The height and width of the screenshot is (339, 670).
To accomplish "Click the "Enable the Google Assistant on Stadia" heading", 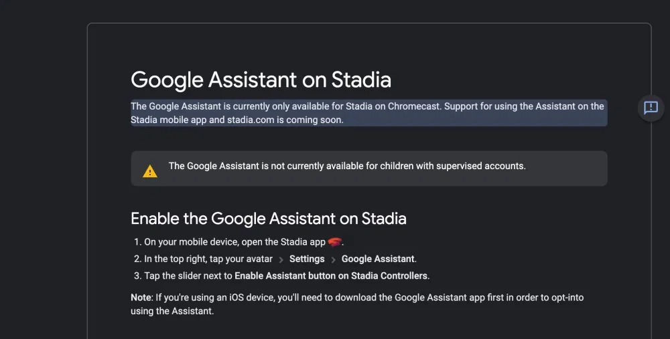I will [268, 219].
